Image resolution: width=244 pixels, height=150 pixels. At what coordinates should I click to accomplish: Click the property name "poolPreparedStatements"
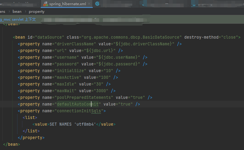click(84, 98)
